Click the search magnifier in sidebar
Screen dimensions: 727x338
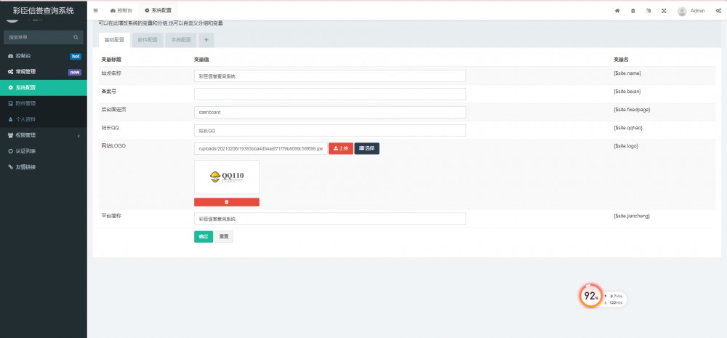point(75,37)
